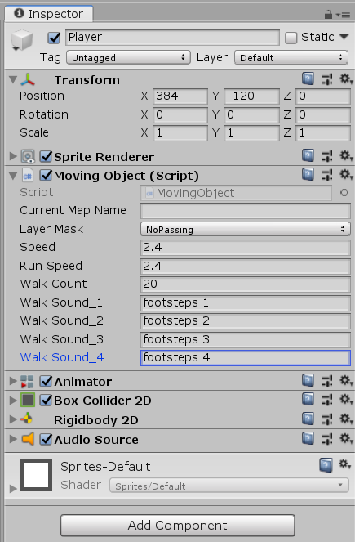Open Audio Source gear menu
The height and width of the screenshot is (542, 355).
(x=345, y=439)
